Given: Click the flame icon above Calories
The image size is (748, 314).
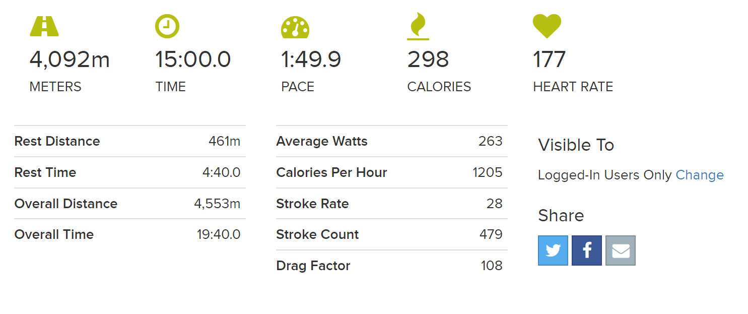Looking at the screenshot, I should coord(418,27).
